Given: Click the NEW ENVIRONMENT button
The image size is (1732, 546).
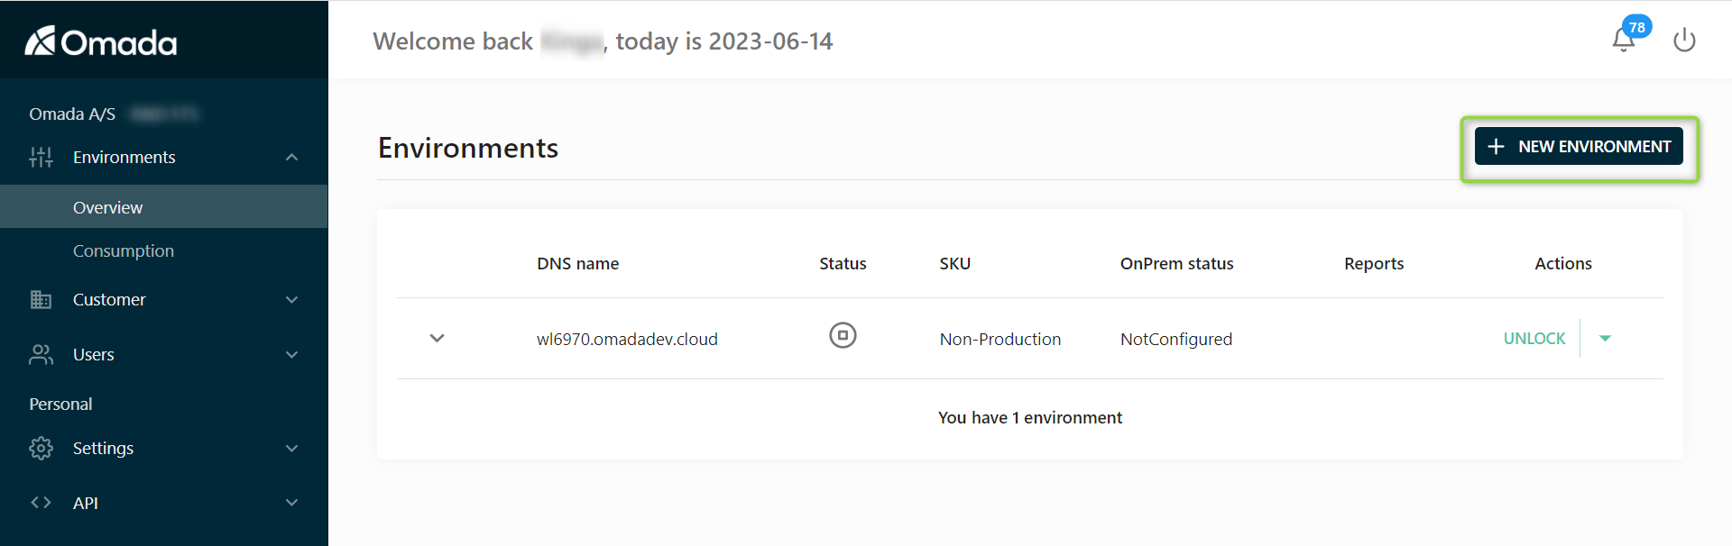Looking at the screenshot, I should pos(1579,146).
